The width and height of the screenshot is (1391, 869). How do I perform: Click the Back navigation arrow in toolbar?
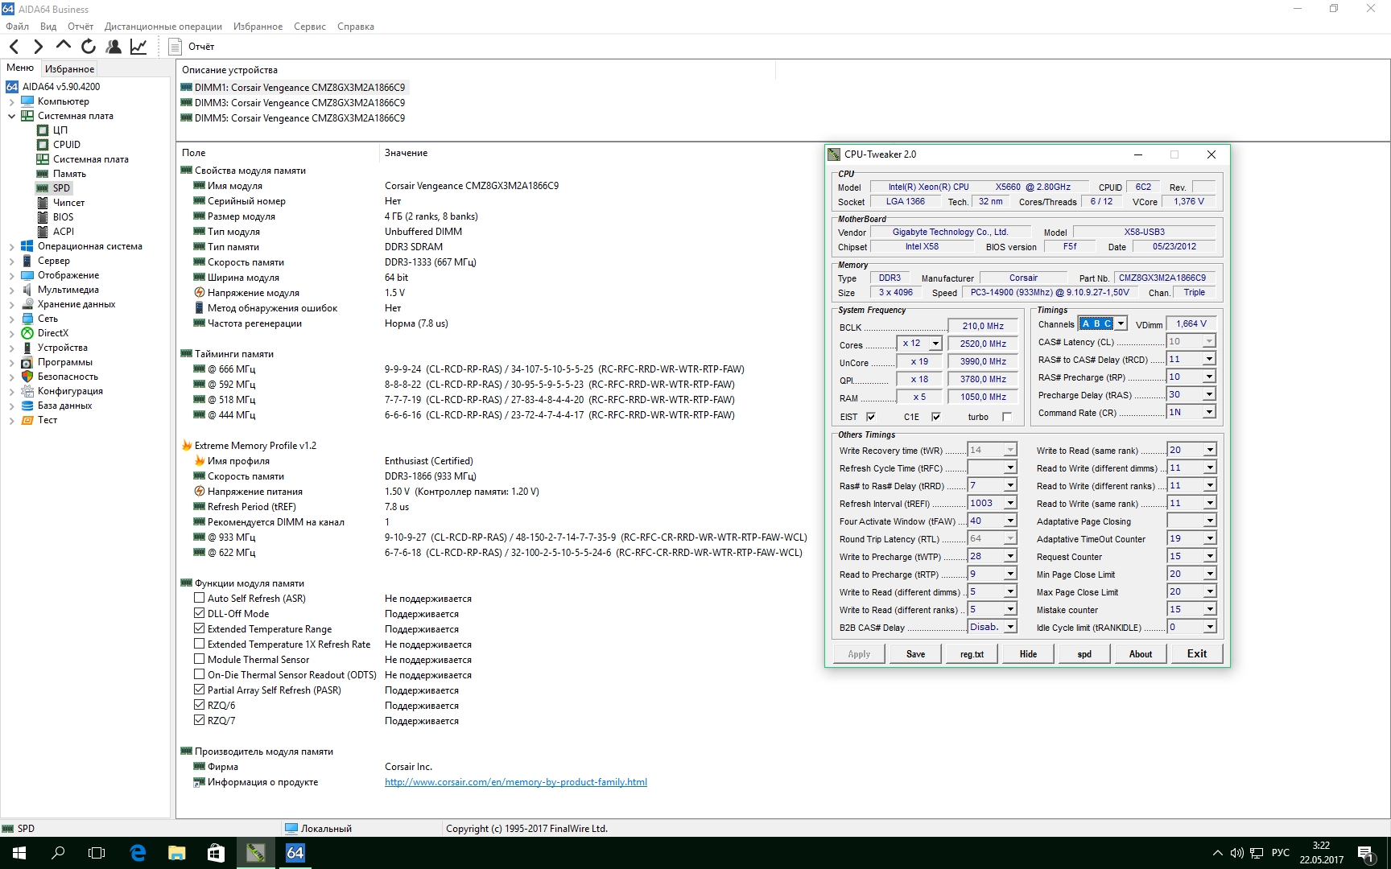[x=14, y=47]
